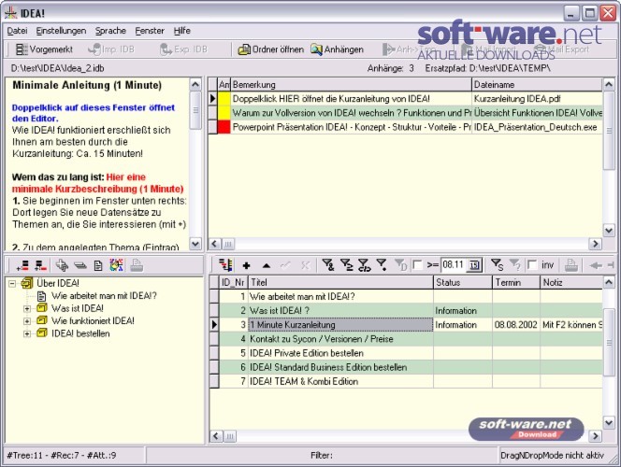
Task: Open the Fenster menu
Action: coord(150,31)
